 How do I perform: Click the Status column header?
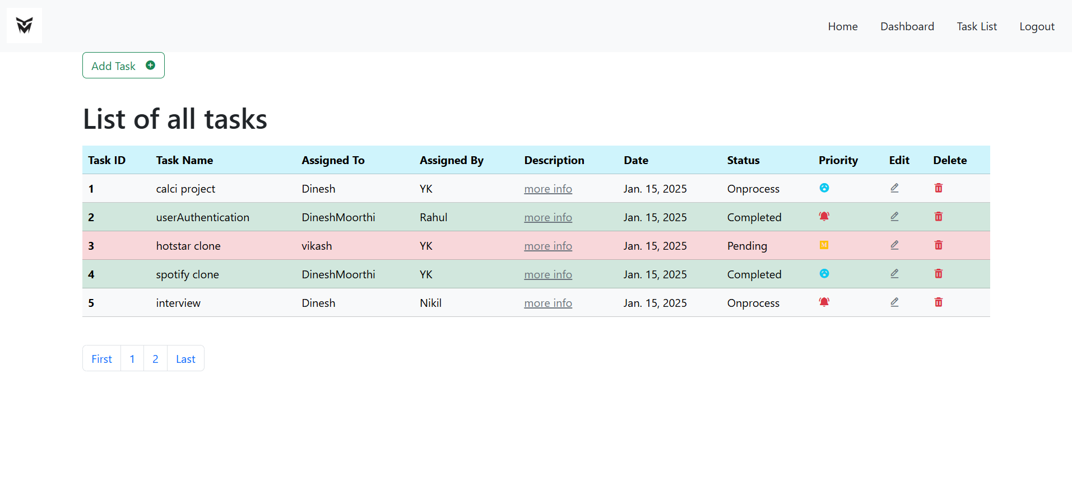(x=743, y=160)
